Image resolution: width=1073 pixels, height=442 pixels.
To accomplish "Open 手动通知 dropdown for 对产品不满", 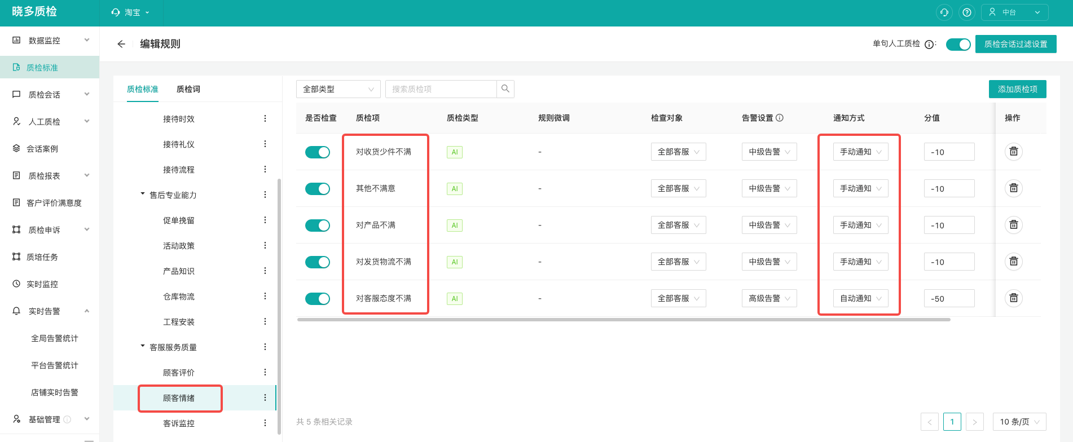I will click(861, 225).
